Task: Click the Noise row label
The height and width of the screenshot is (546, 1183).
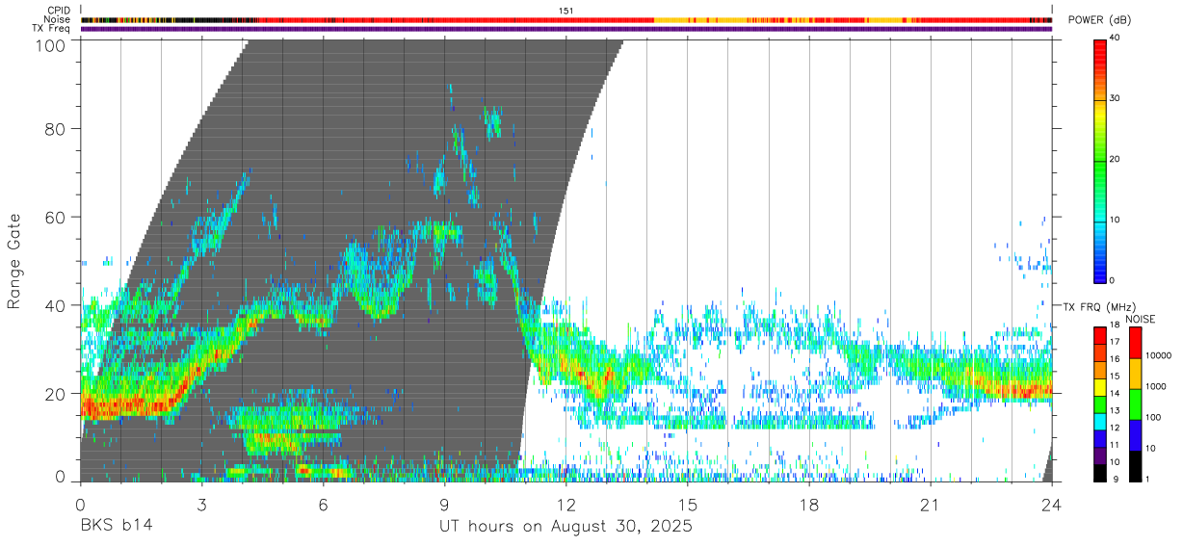Action: (57, 19)
